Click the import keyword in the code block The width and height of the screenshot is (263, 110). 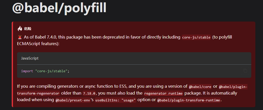[x=27, y=71]
